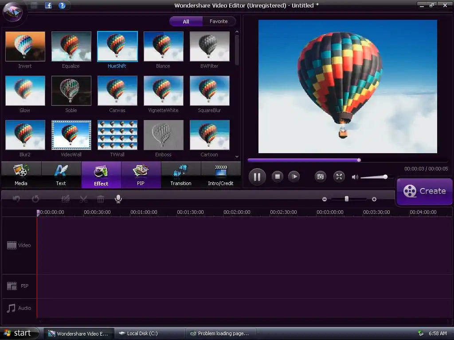The image size is (454, 340).
Task: Open the Help question mark icon
Action: click(62, 5)
